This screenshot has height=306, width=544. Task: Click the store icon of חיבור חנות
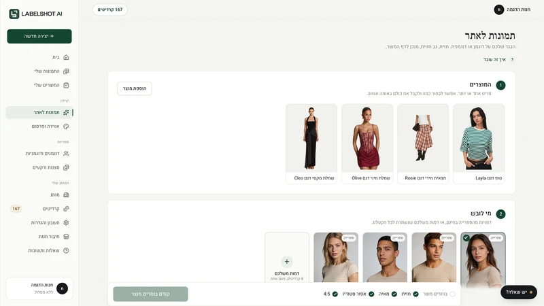tap(66, 237)
